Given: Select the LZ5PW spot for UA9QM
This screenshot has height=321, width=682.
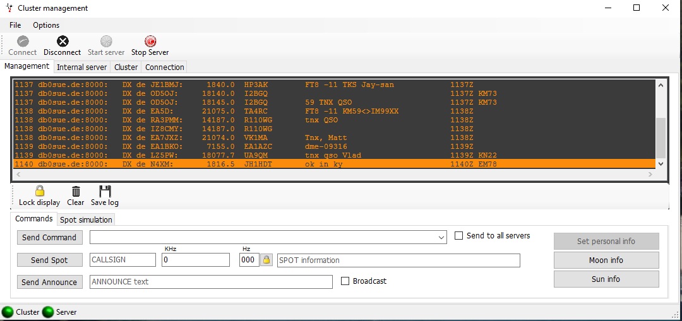Looking at the screenshot, I should click(x=334, y=155).
